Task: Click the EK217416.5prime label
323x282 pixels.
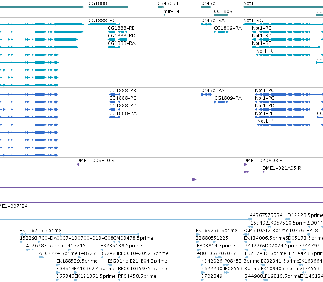Action: (266, 253)
